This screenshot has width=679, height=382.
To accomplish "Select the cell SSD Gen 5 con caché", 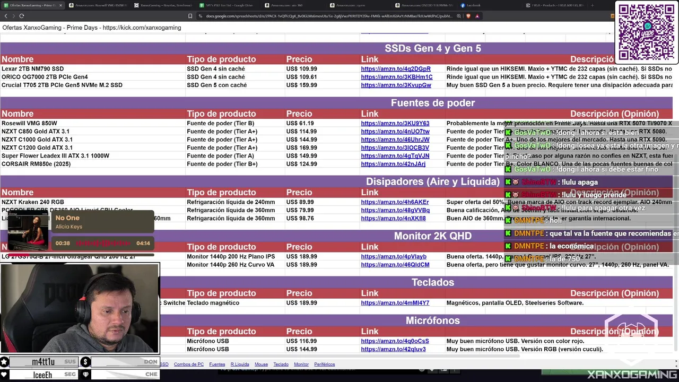I will pyautogui.click(x=216, y=85).
